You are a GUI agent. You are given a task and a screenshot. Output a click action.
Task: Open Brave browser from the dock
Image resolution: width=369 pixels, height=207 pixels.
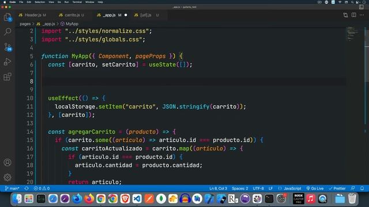tap(125, 199)
